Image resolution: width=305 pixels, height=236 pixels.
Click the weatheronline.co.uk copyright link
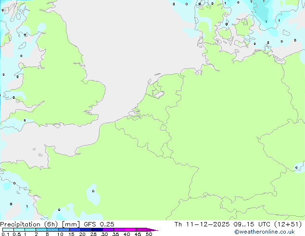pos(265,232)
